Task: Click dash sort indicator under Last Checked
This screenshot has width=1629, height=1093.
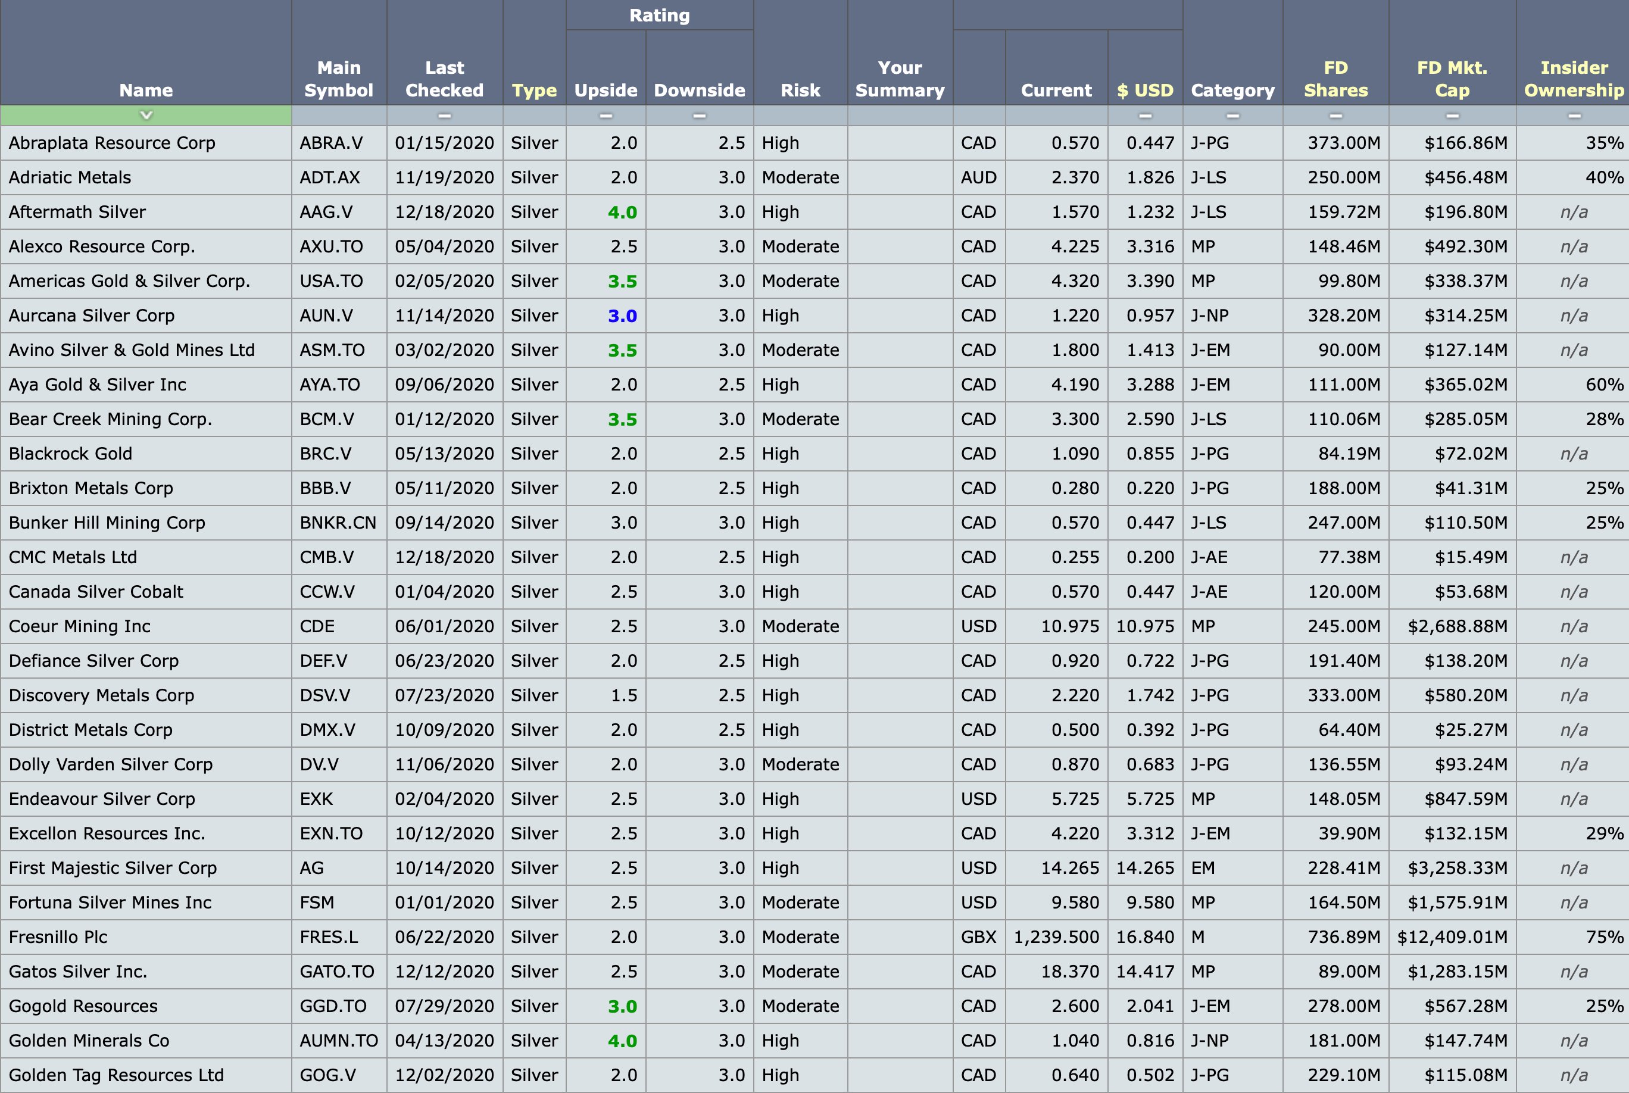Action: point(444,115)
